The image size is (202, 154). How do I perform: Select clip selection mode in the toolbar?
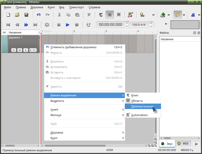coord(100,15)
